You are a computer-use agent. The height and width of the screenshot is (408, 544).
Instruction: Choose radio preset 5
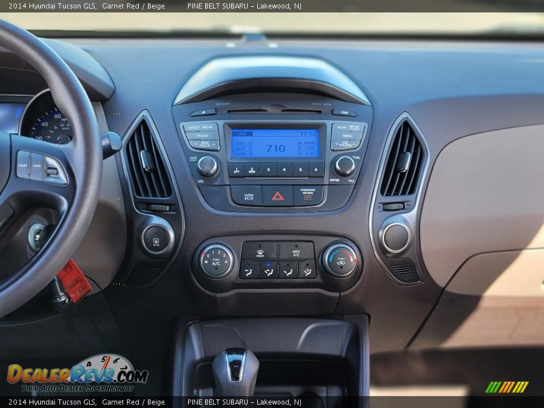pos(300,170)
